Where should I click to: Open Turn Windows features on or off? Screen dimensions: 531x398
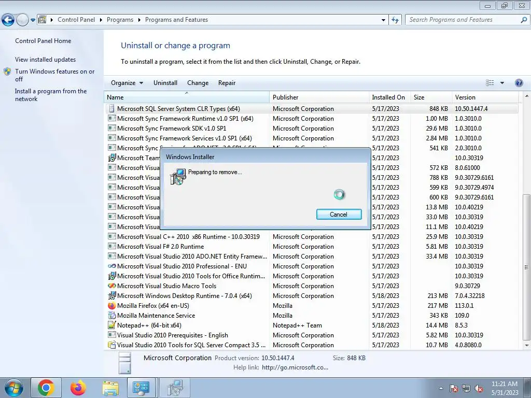(x=54, y=75)
